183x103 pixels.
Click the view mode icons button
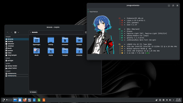coord(15,32)
